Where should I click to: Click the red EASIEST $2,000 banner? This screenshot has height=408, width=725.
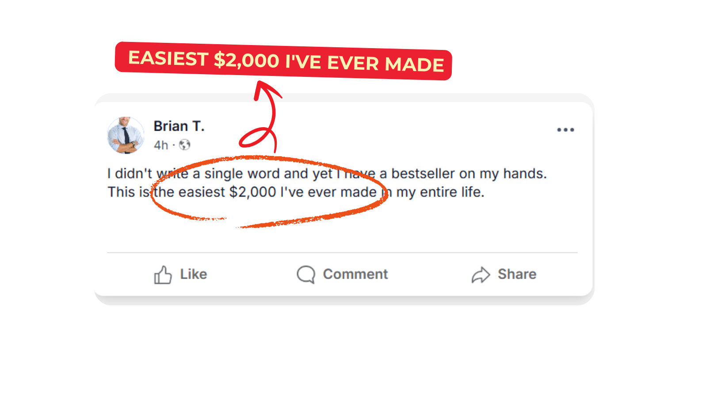pyautogui.click(x=283, y=61)
